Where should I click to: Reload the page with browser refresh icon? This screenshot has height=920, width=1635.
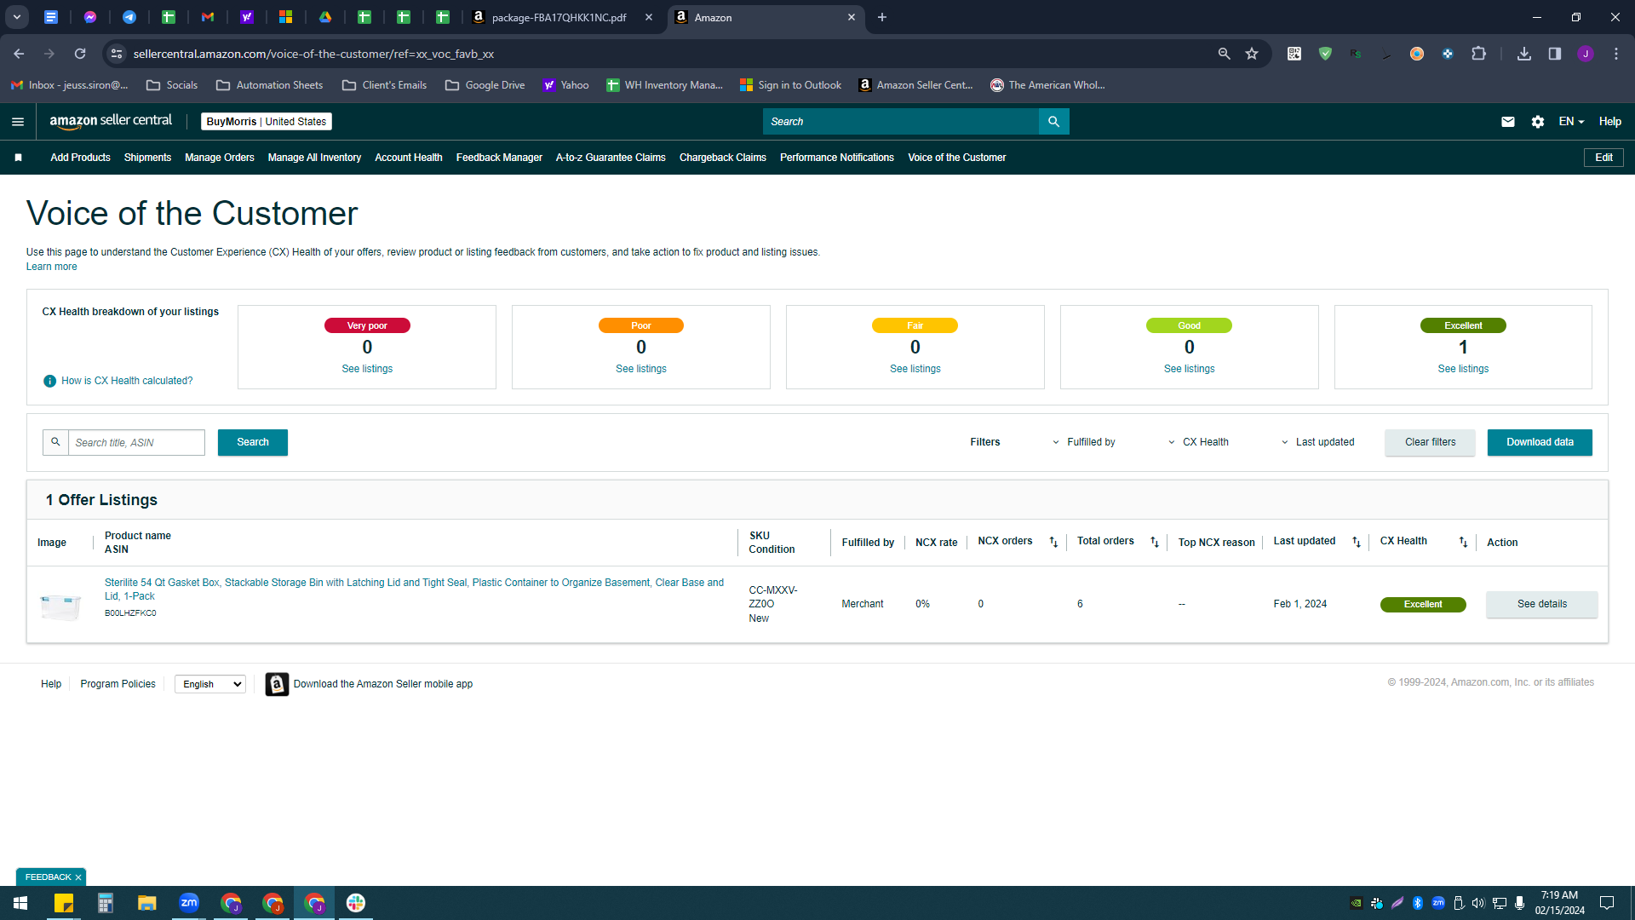pos(80,54)
